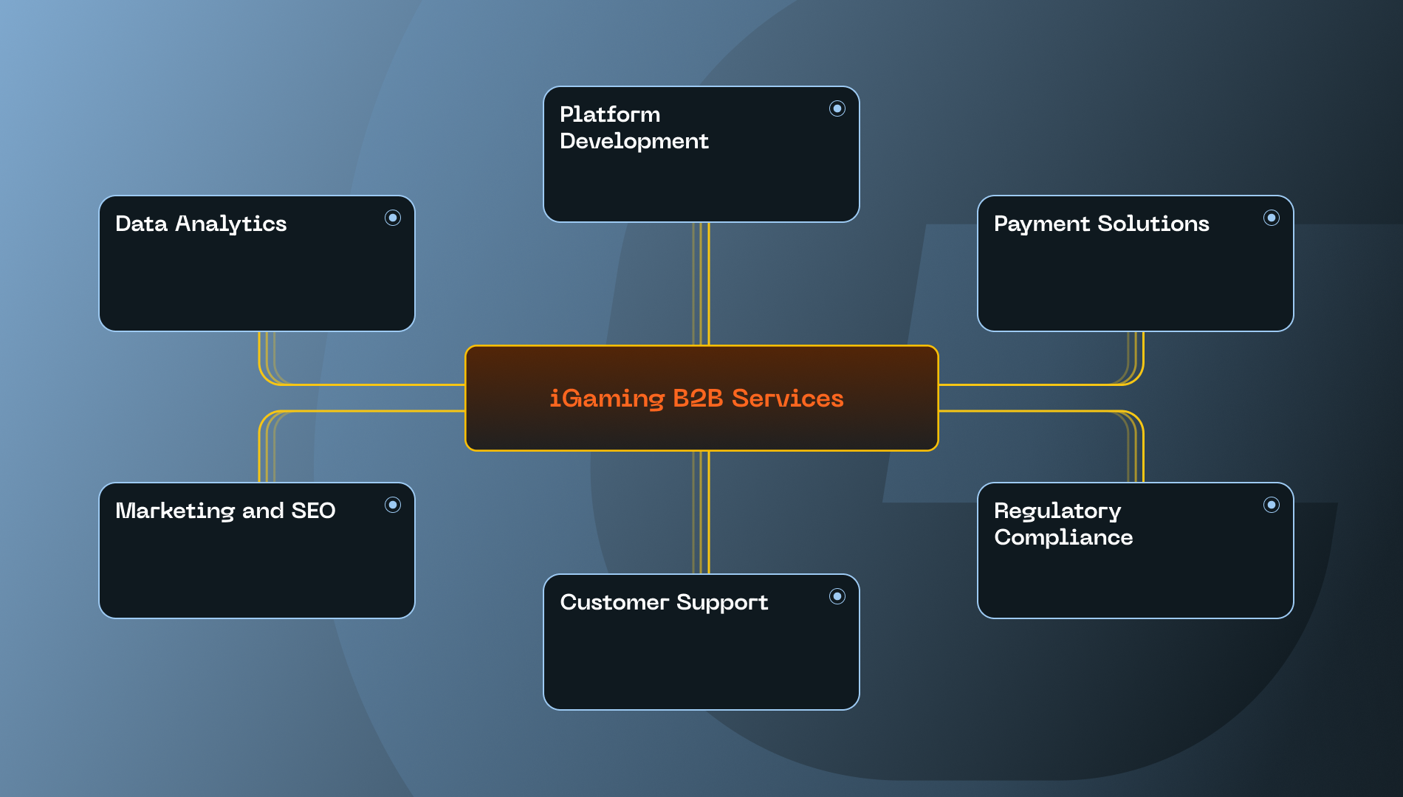Select the Regulatory Compliance radio dot
This screenshot has height=797, width=1403.
tap(1272, 505)
